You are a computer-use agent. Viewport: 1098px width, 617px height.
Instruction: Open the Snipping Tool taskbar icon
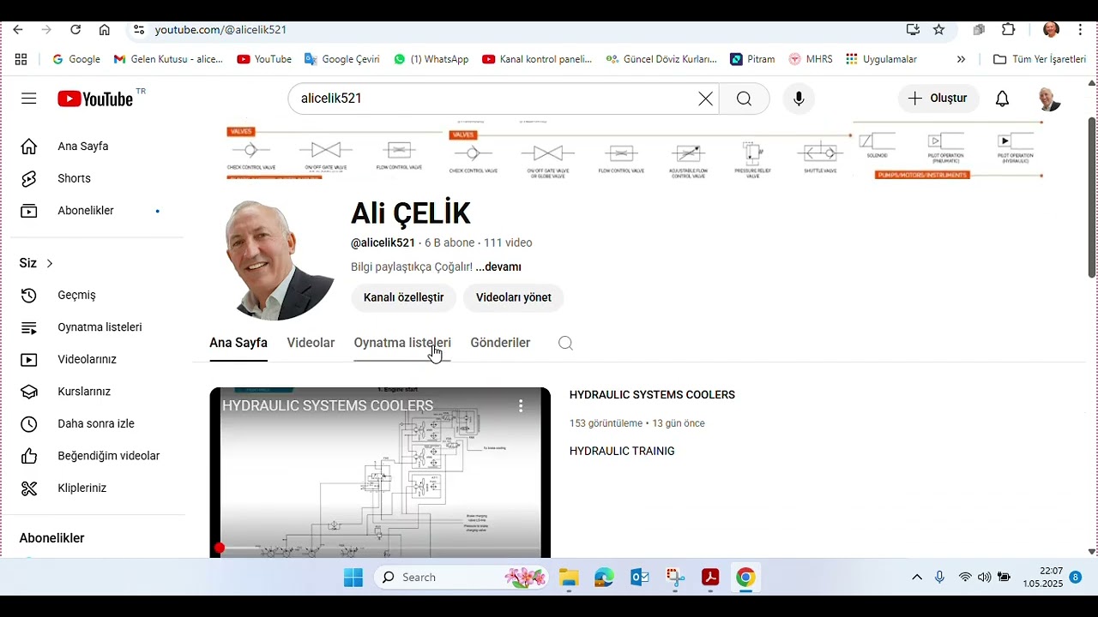point(675,578)
